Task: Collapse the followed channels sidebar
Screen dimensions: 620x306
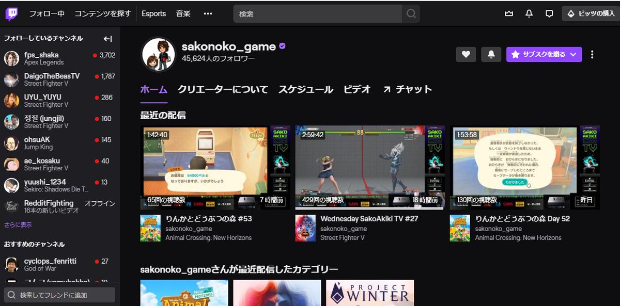Action: pos(107,38)
